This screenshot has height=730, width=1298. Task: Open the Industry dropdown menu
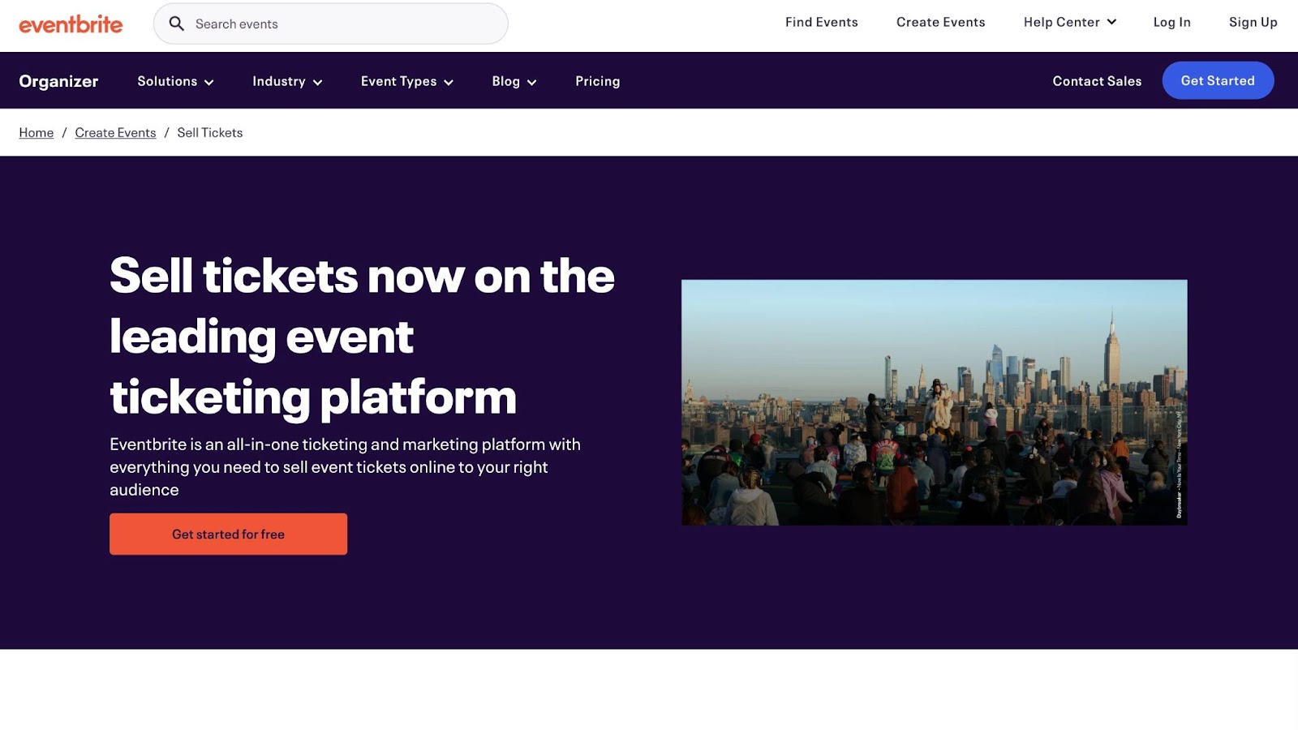click(287, 81)
